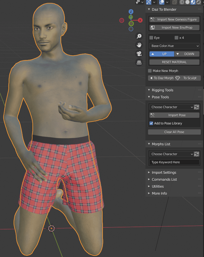Open the visibility filter dropdown arrow
The height and width of the screenshot is (257, 204).
tap(142, 2)
